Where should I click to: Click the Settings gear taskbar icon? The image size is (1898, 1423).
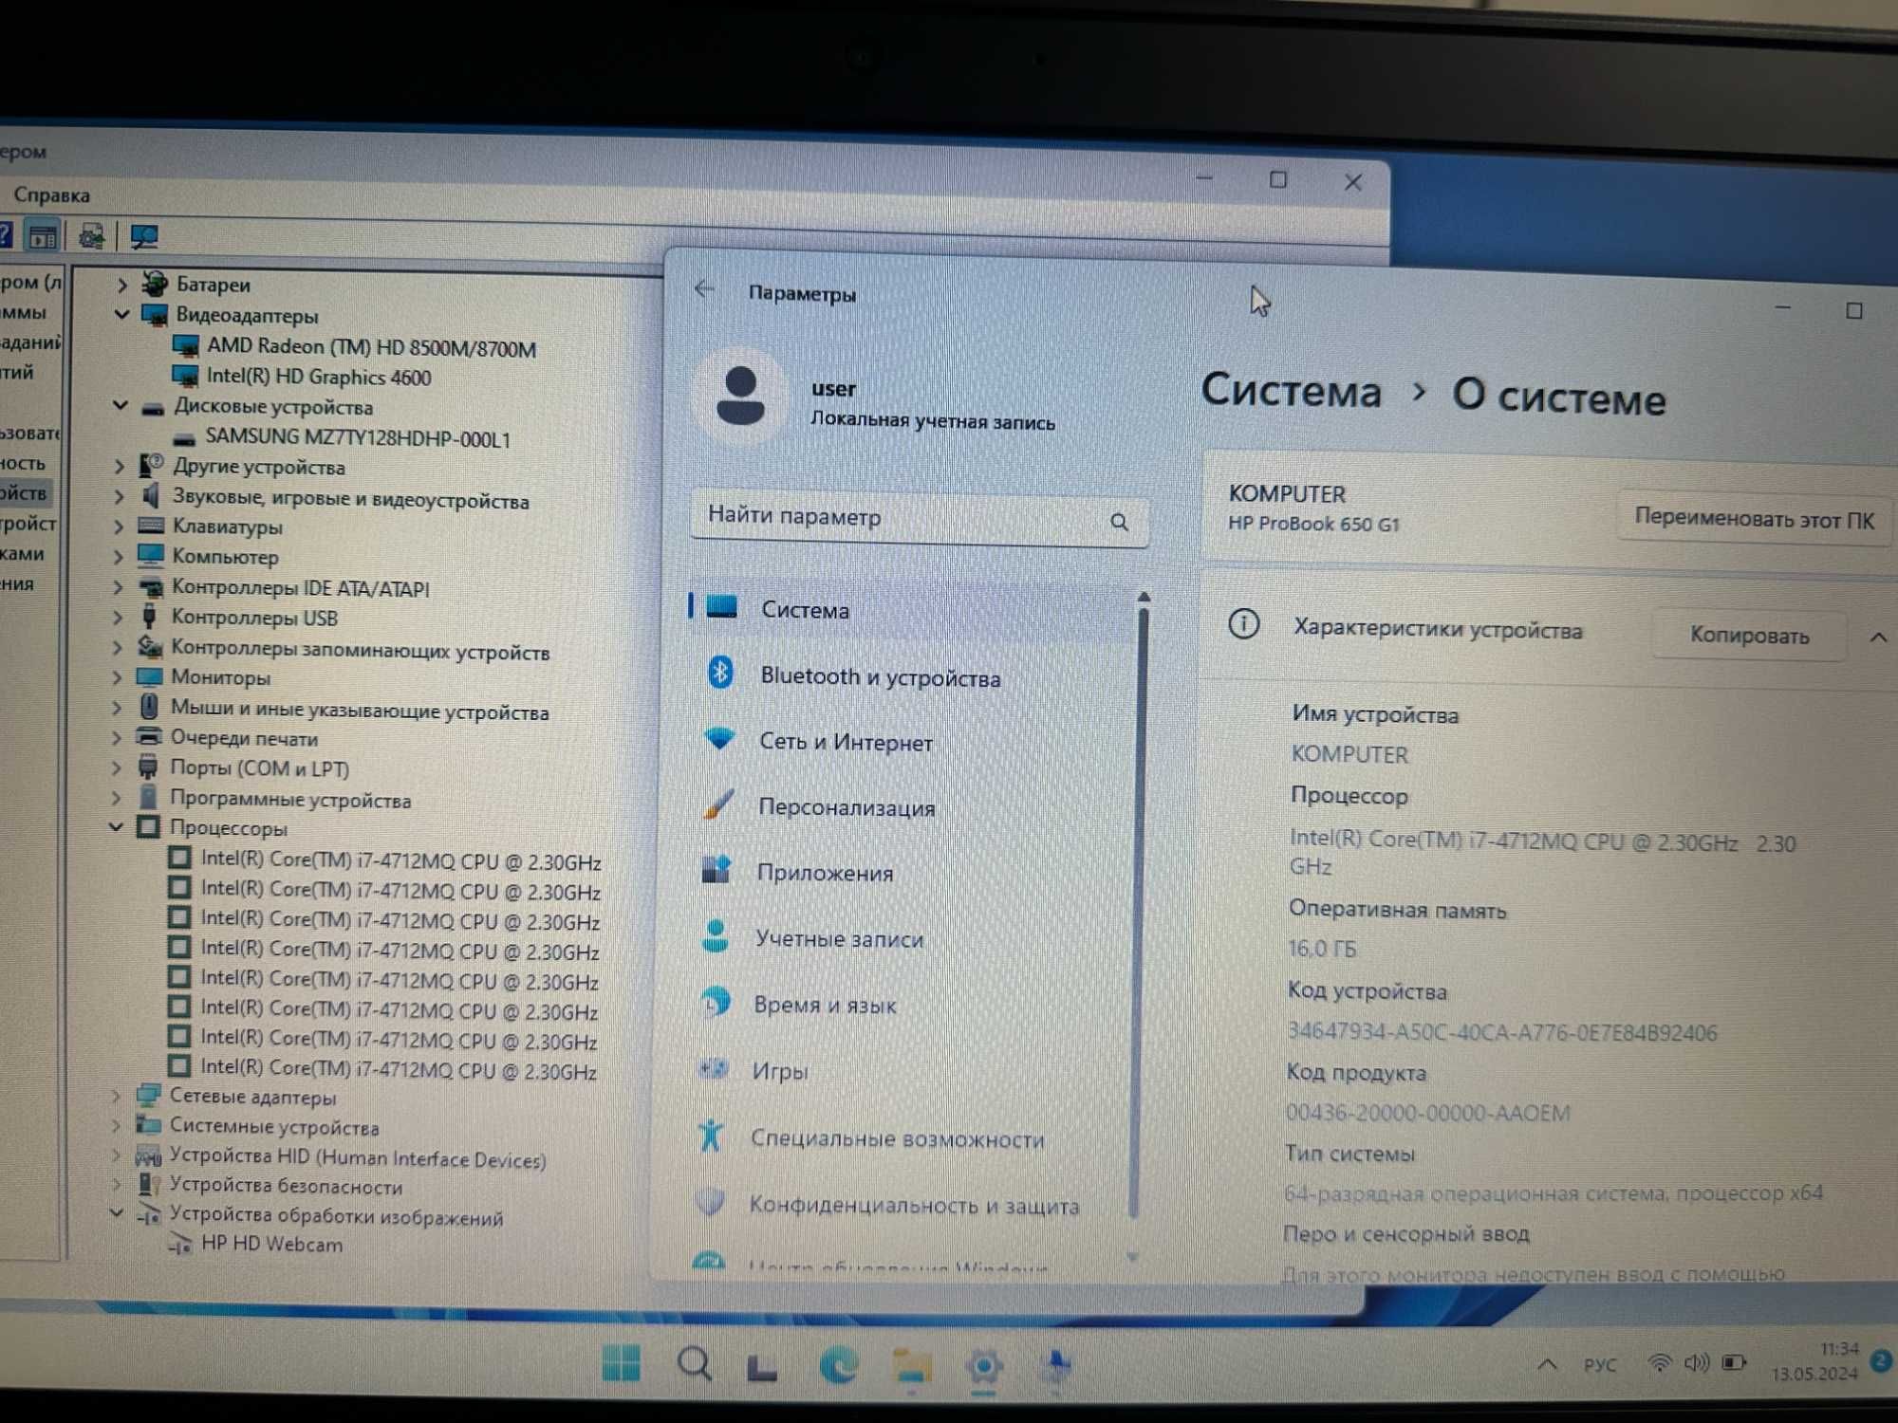pos(984,1366)
